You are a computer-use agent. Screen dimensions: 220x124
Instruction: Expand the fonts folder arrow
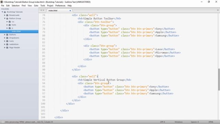[7, 25]
